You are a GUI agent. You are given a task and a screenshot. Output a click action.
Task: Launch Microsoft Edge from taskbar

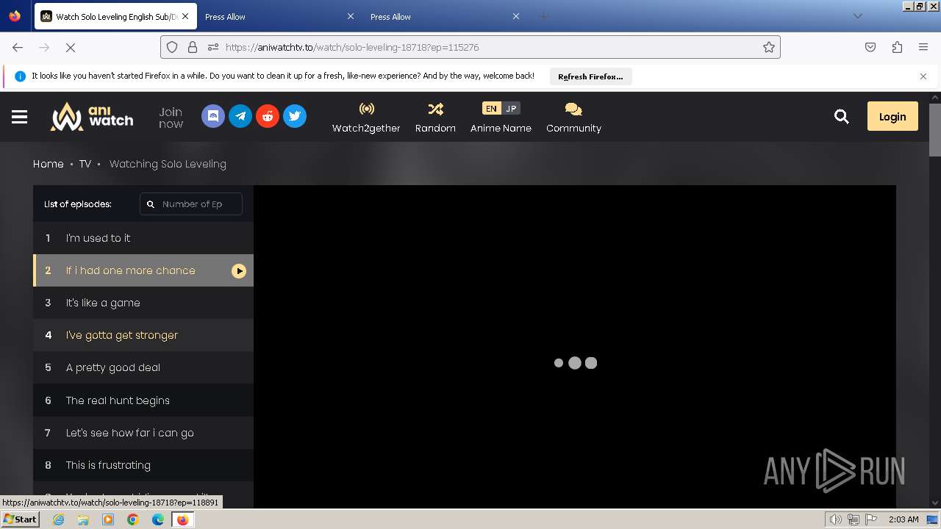pyautogui.click(x=158, y=519)
